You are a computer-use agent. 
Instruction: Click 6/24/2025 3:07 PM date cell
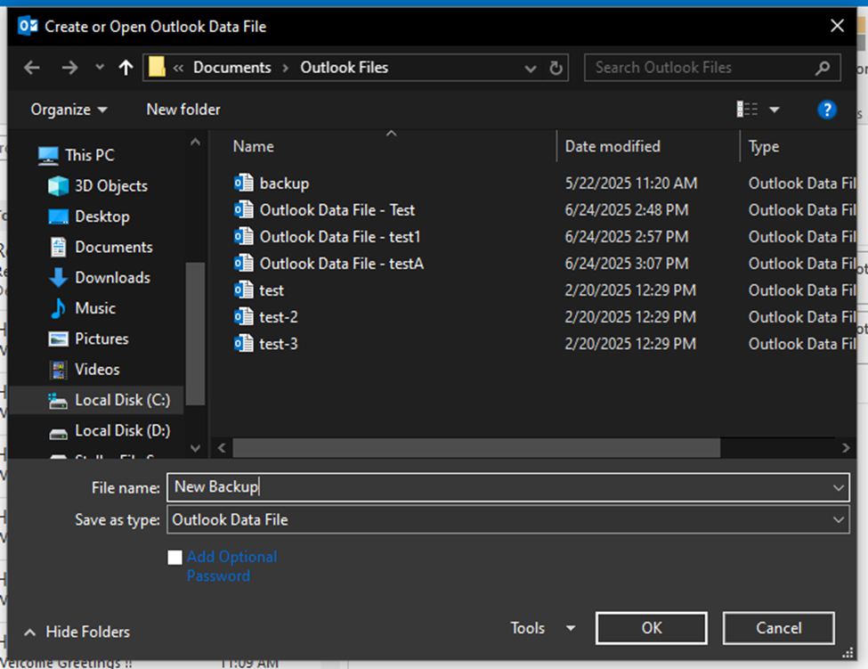(x=627, y=263)
